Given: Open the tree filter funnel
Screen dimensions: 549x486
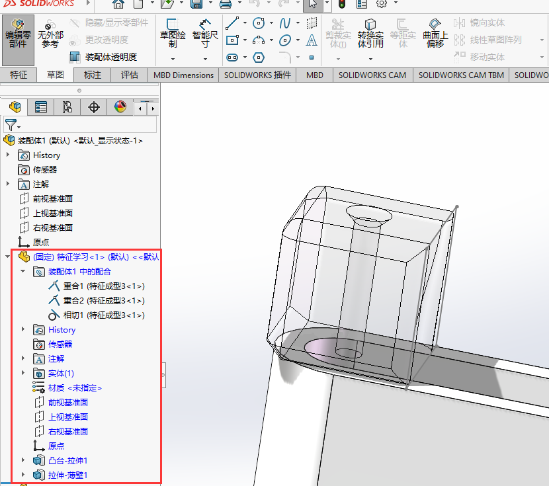Looking at the screenshot, I should click(13, 125).
